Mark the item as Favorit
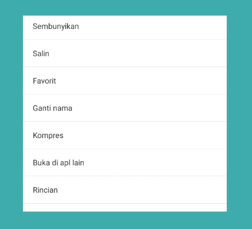Screen dimensions: 252x229 (125, 80)
